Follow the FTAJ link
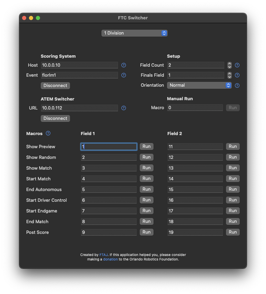 (104, 255)
